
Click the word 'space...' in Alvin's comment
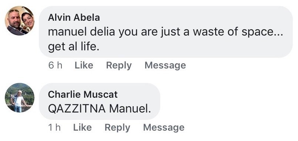[262, 32]
